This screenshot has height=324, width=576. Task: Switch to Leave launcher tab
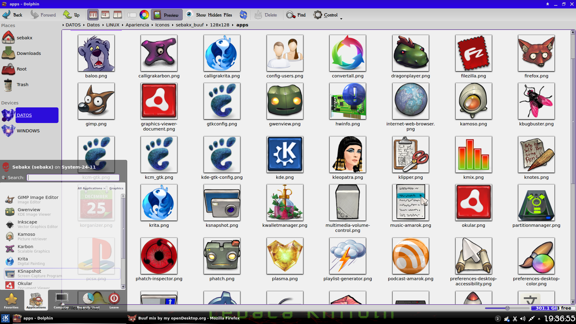[x=114, y=301]
